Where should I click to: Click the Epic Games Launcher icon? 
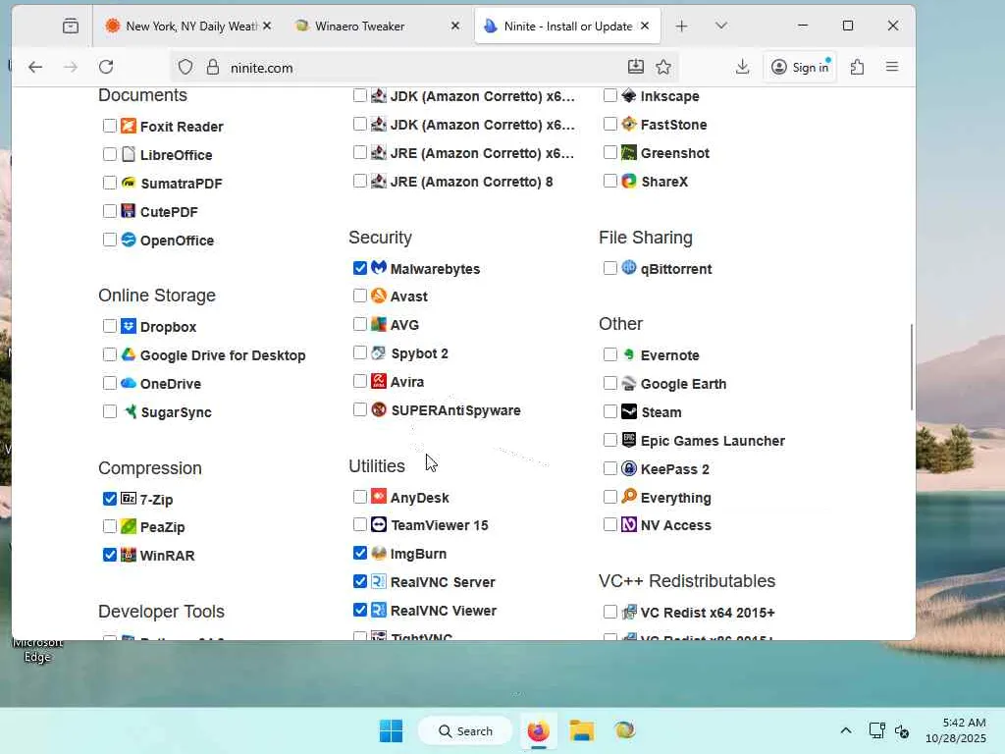[x=629, y=440]
